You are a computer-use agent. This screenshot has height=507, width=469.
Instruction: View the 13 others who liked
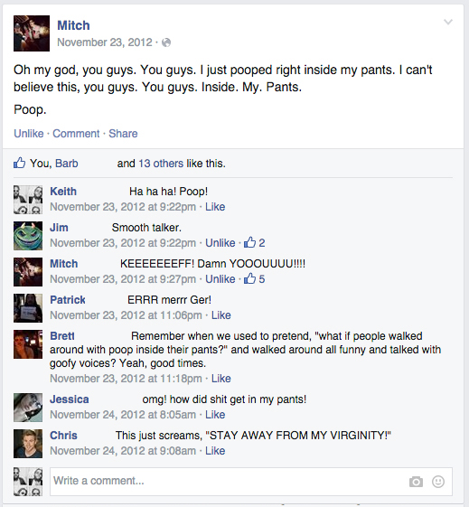pos(161,164)
